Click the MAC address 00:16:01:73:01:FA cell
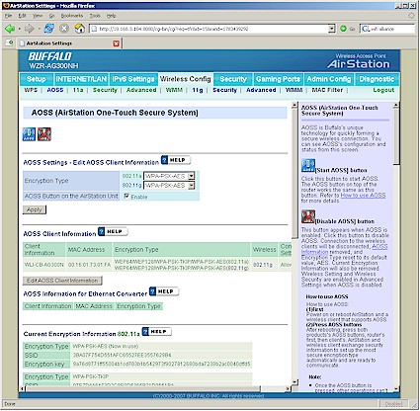 [x=89, y=265]
